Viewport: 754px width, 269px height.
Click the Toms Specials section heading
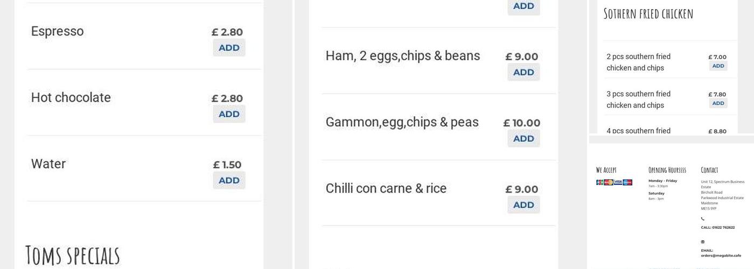tap(73, 255)
